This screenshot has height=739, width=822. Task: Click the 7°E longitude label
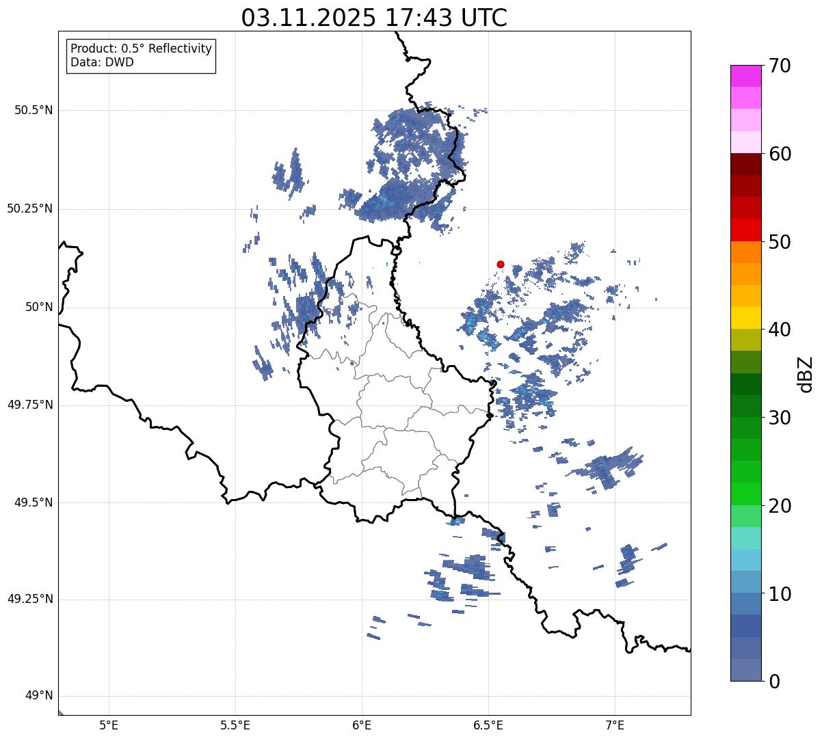tap(615, 725)
